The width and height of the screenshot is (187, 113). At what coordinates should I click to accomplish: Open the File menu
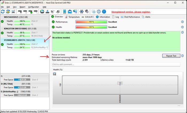[2, 7]
